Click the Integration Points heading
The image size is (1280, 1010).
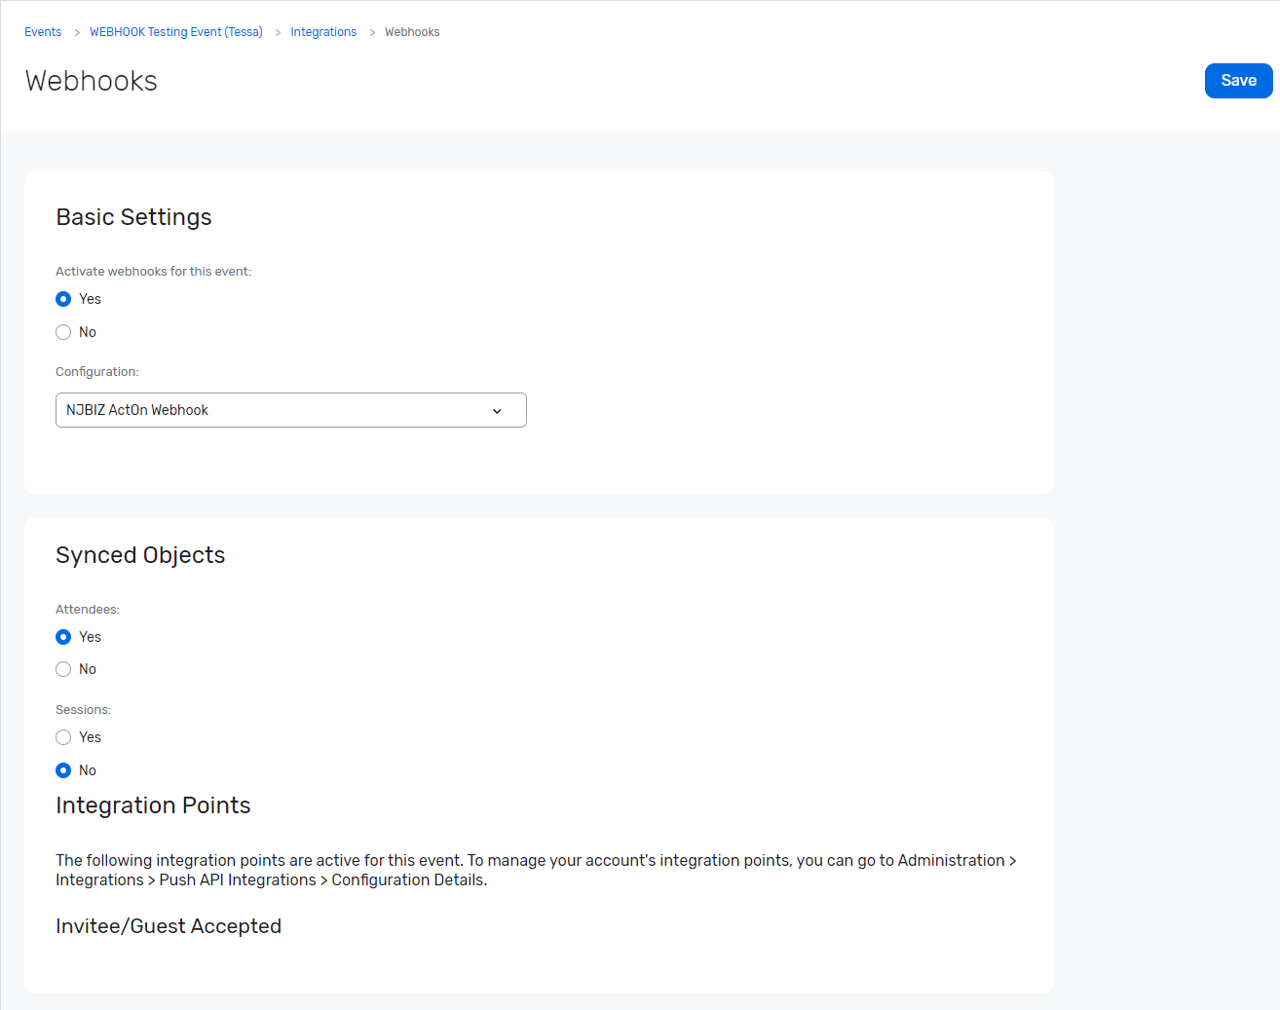[x=153, y=805]
